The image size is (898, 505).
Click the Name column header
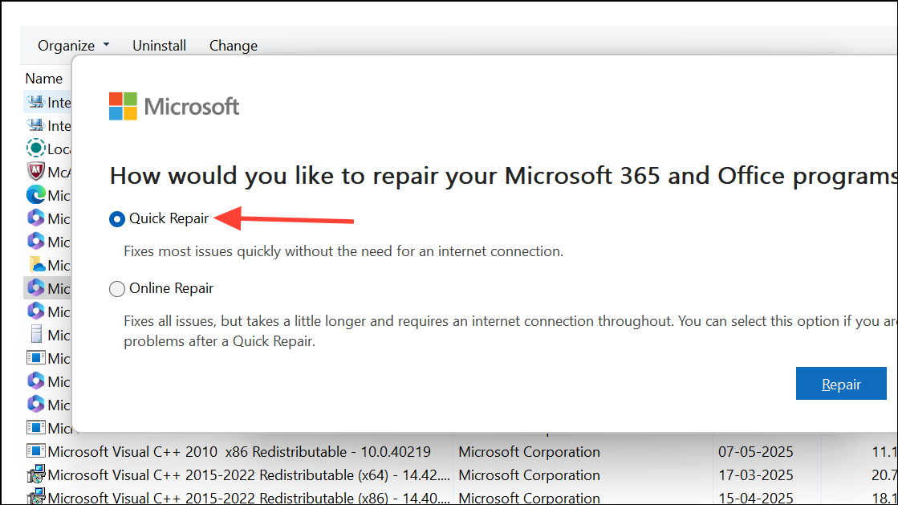(43, 79)
